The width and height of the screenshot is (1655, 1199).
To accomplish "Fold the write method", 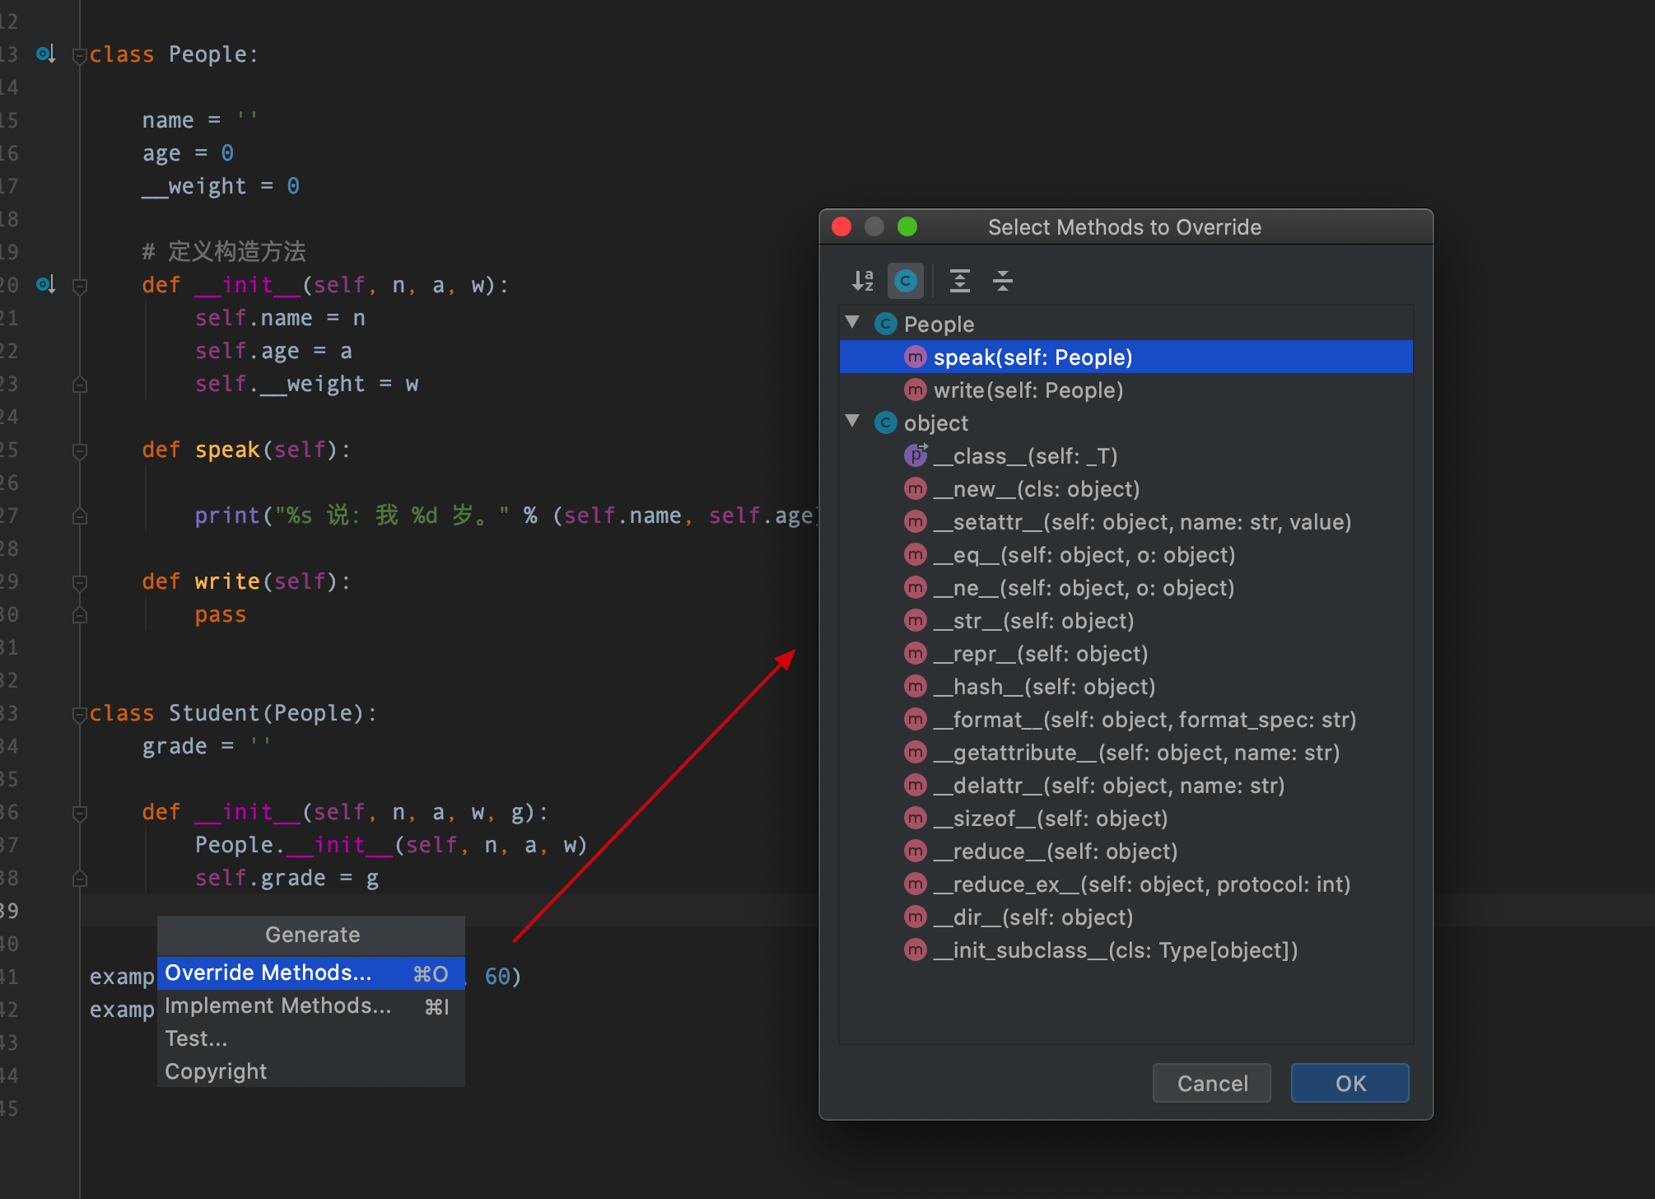I will (x=80, y=583).
